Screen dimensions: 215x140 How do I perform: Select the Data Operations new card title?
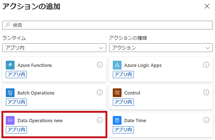[40, 120]
